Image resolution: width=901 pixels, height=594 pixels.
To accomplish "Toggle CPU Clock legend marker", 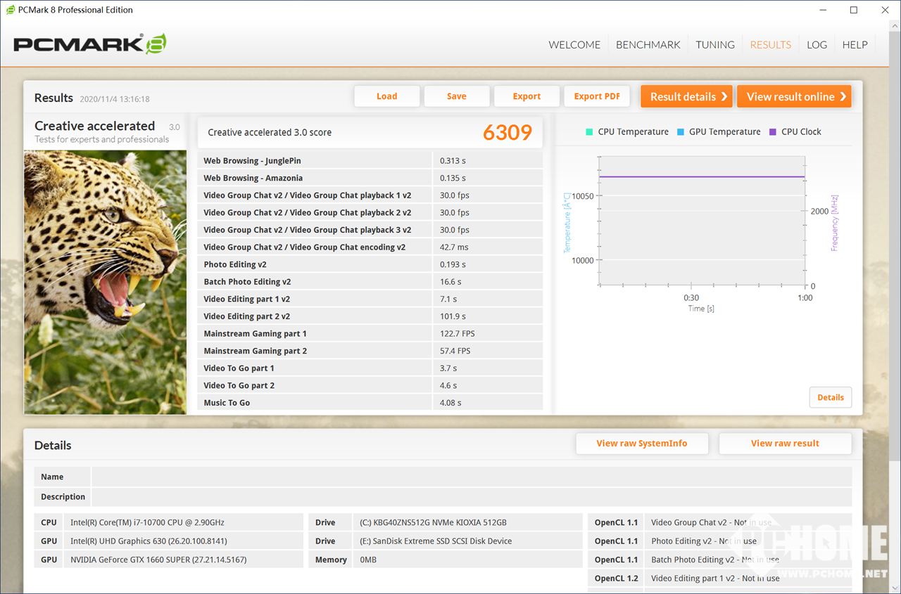I will coord(772,132).
